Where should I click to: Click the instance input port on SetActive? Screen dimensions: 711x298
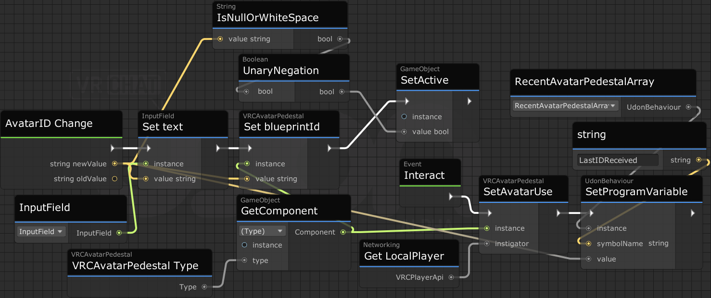404,117
